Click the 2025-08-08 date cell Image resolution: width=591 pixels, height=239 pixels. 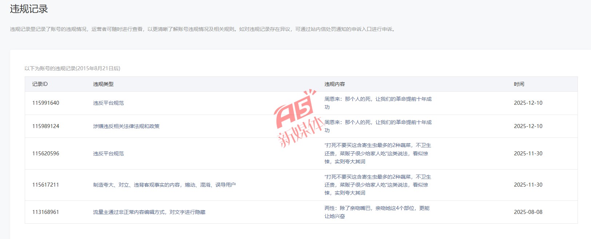[x=528, y=212]
